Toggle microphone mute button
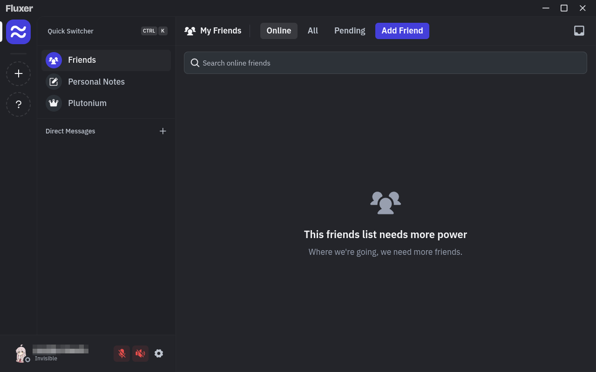 [x=122, y=353]
